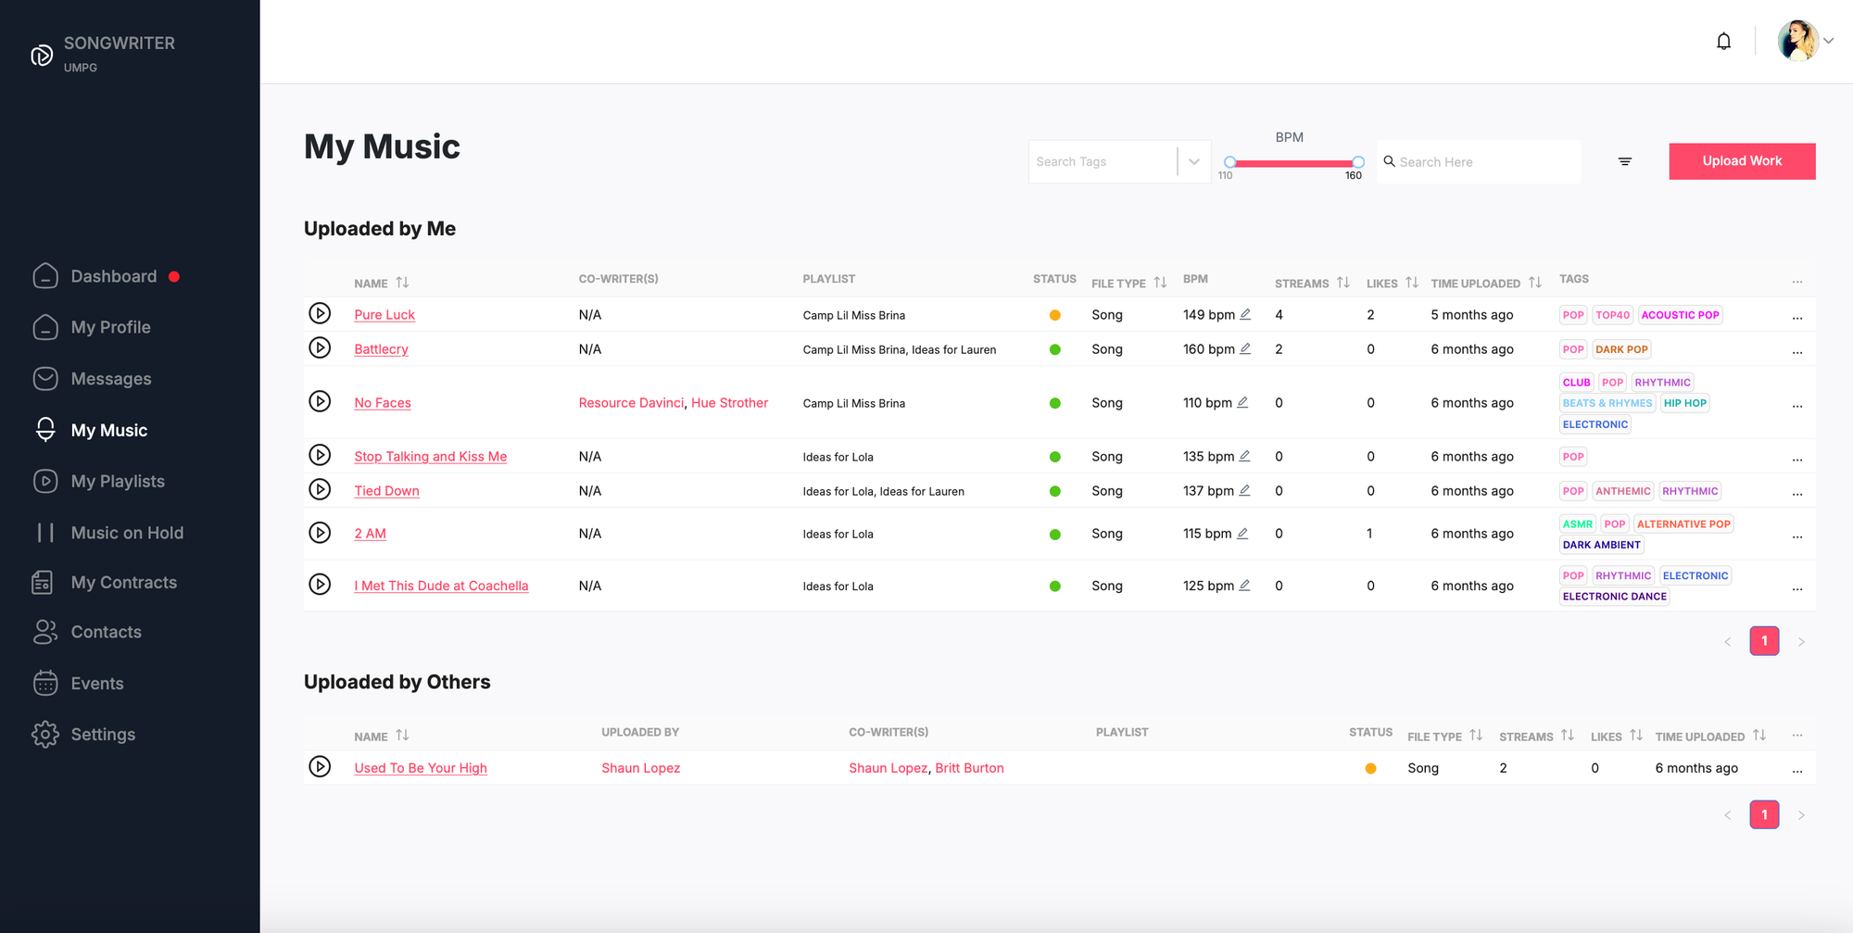Go to My Playlists in sidebar
The image size is (1853, 933).
(118, 482)
